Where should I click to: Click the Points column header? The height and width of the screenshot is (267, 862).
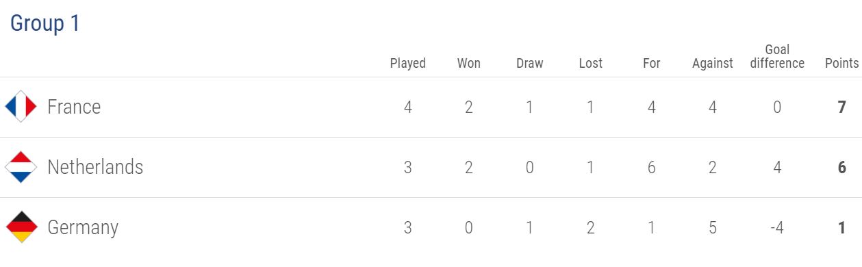pyautogui.click(x=842, y=63)
